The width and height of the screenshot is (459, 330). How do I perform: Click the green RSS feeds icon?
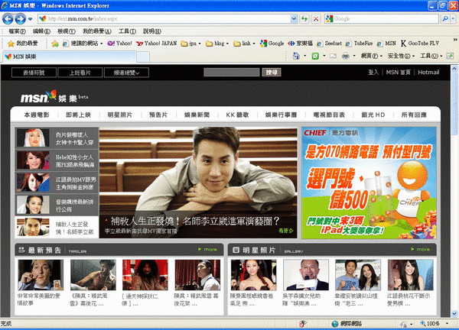(x=315, y=56)
